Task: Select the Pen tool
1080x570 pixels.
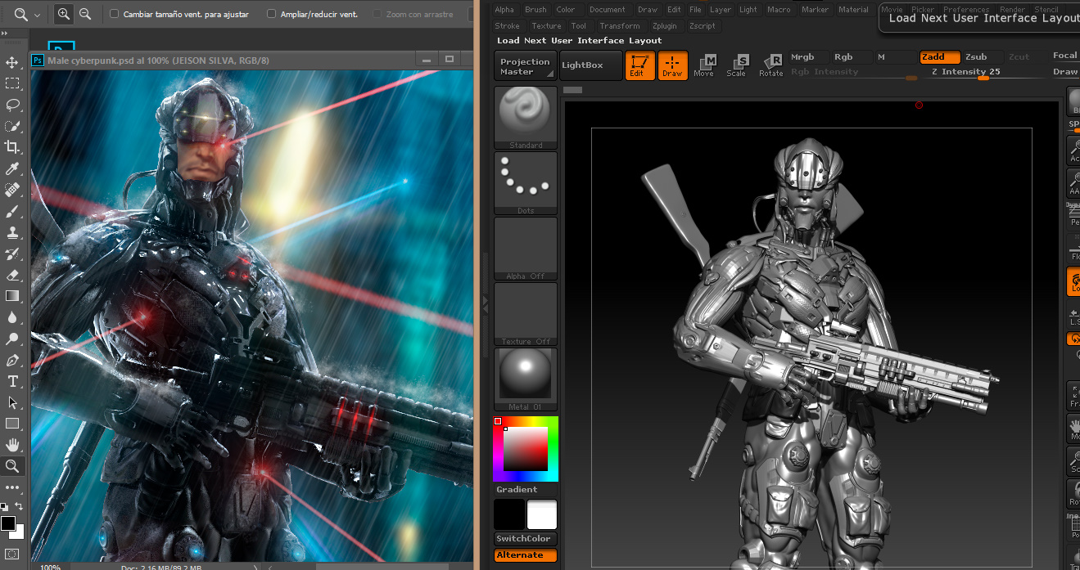Action: (x=12, y=360)
